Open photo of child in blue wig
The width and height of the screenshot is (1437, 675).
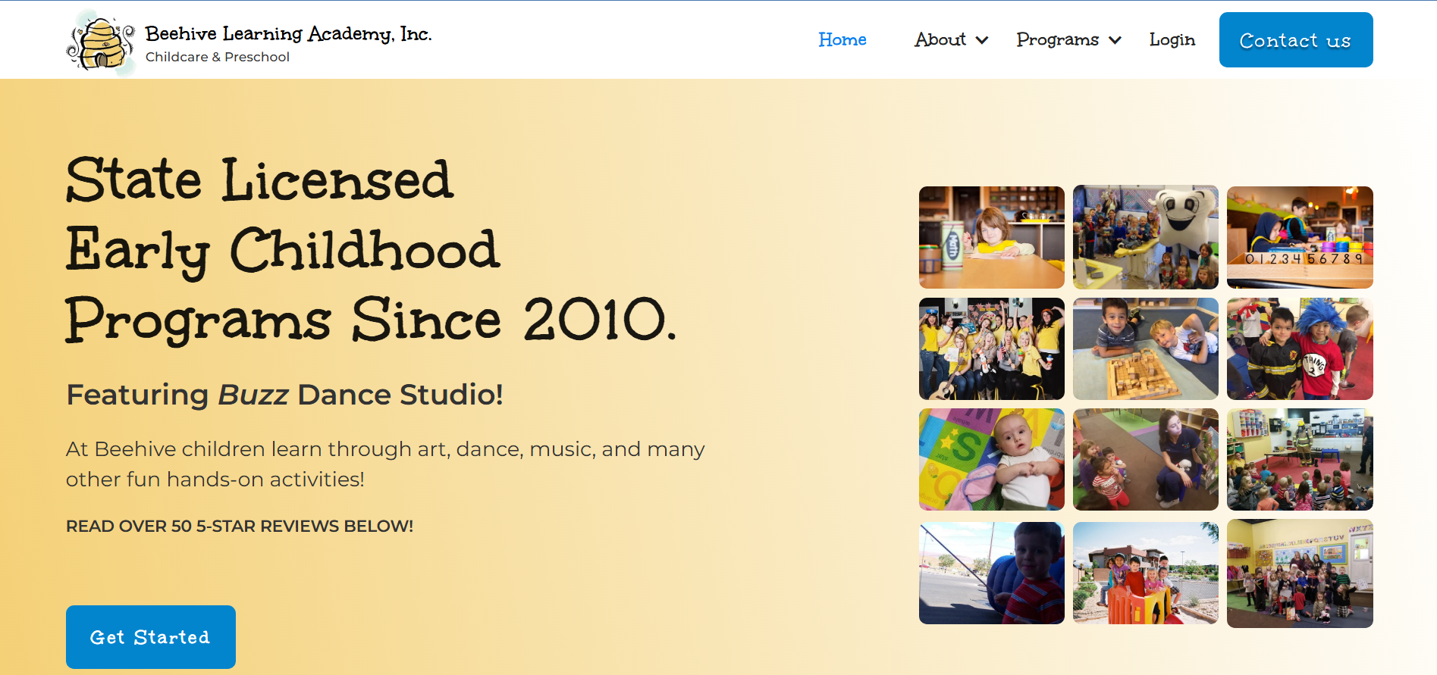(x=1300, y=348)
